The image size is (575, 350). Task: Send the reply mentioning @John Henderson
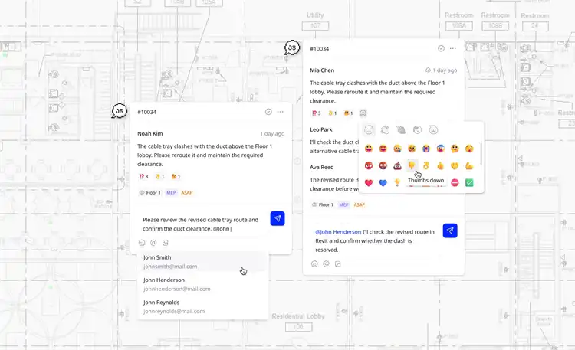point(450,231)
